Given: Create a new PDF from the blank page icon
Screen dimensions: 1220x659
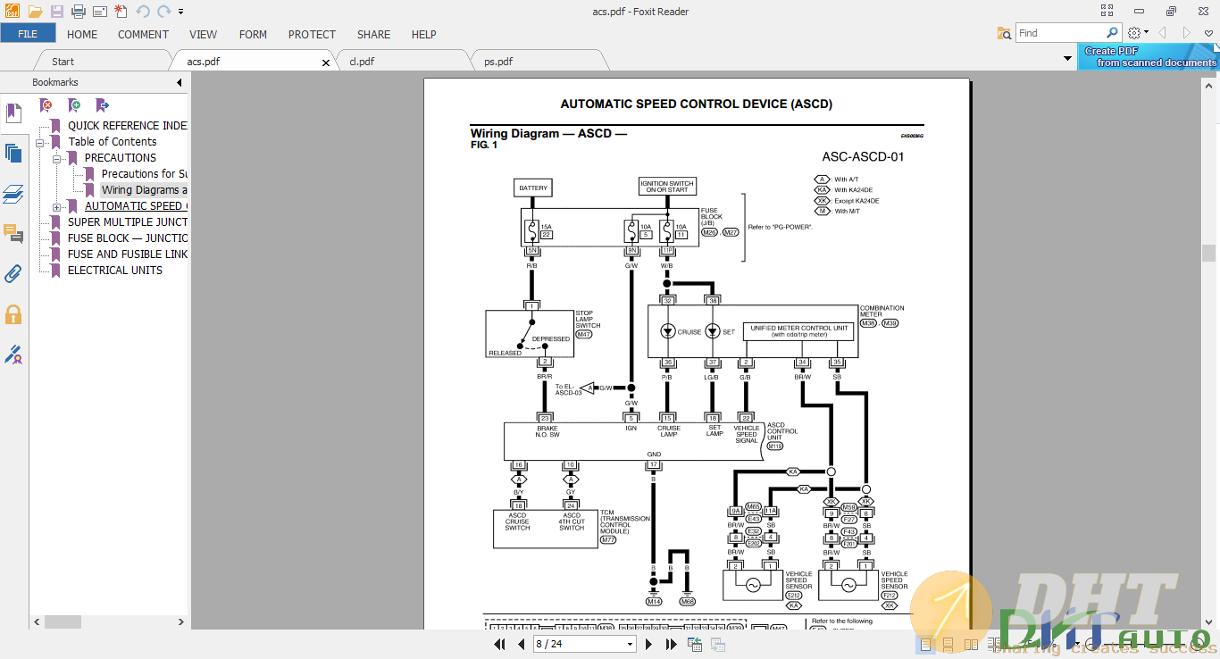Looking at the screenshot, I should (121, 12).
